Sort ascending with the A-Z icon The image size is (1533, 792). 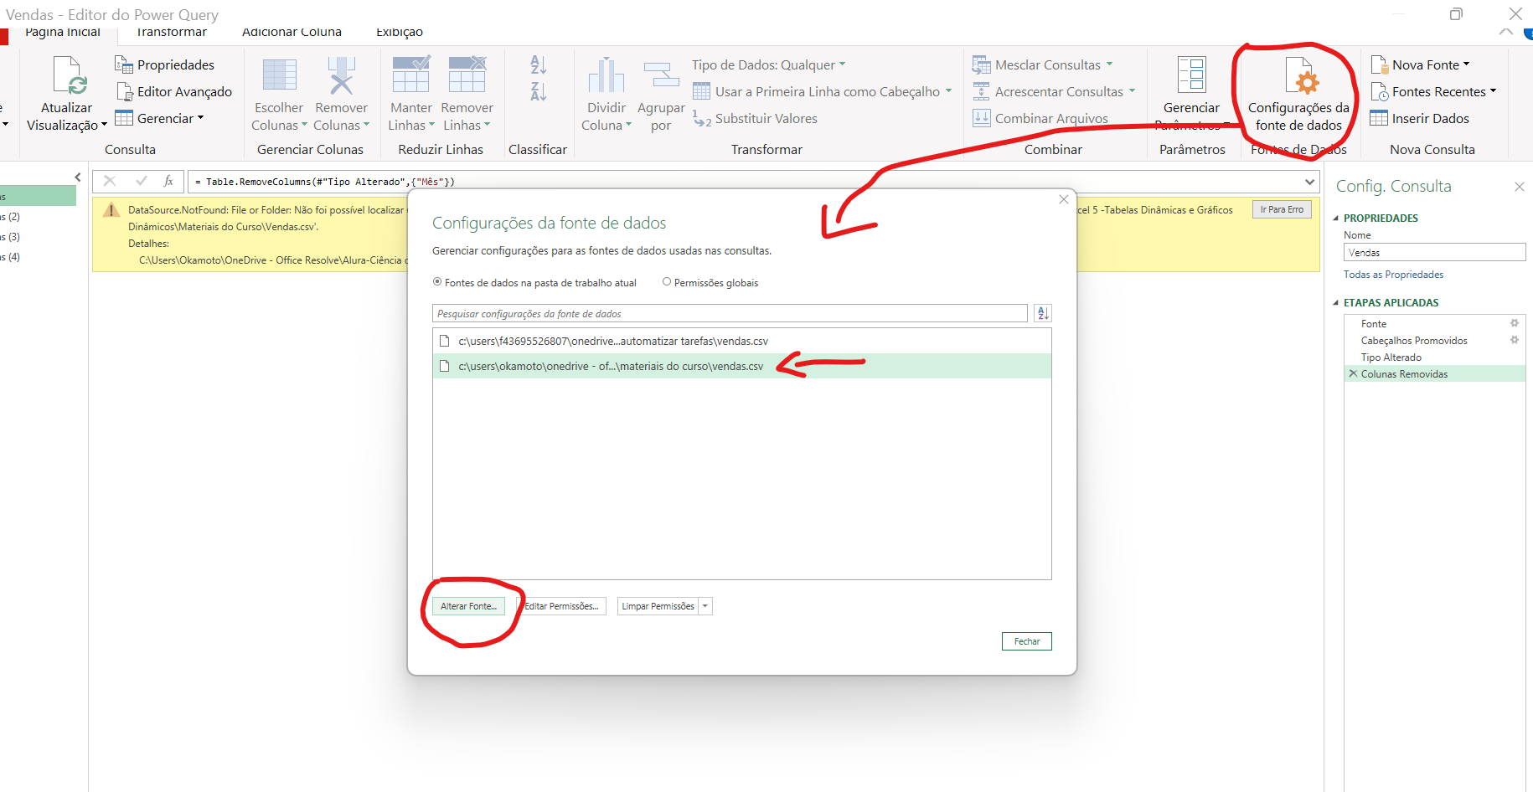pos(539,64)
